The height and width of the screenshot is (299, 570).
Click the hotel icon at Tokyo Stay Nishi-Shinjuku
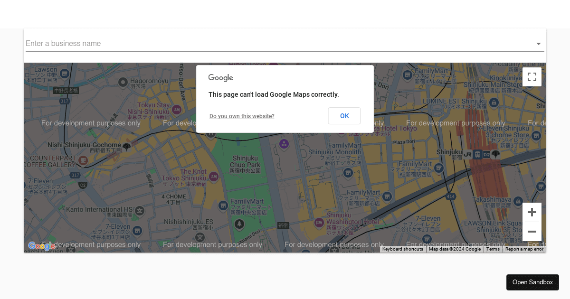tap(177, 110)
